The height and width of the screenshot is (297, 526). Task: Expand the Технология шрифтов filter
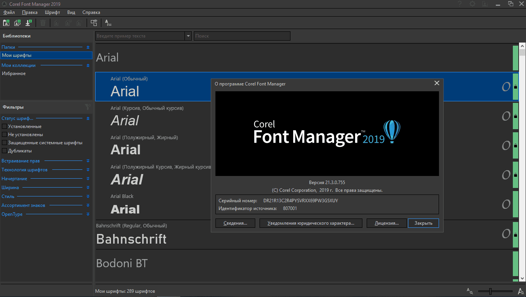click(88, 170)
